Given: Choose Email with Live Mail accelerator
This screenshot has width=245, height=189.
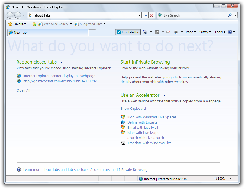Looking at the screenshot, I should click(x=143, y=127).
